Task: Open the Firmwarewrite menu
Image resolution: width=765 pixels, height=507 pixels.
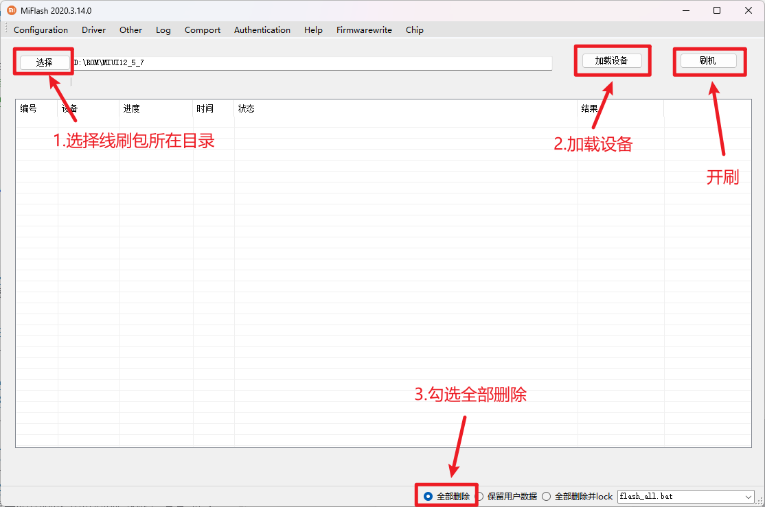Action: [364, 30]
